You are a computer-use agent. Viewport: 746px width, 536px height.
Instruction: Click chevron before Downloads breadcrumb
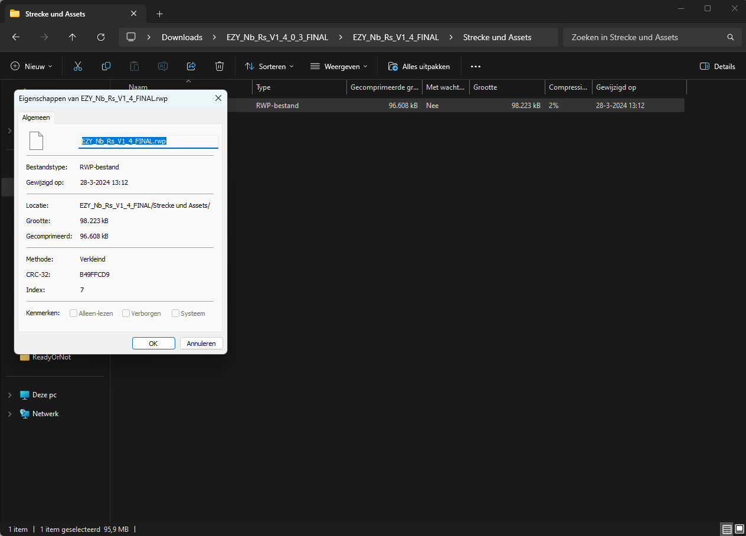click(150, 37)
